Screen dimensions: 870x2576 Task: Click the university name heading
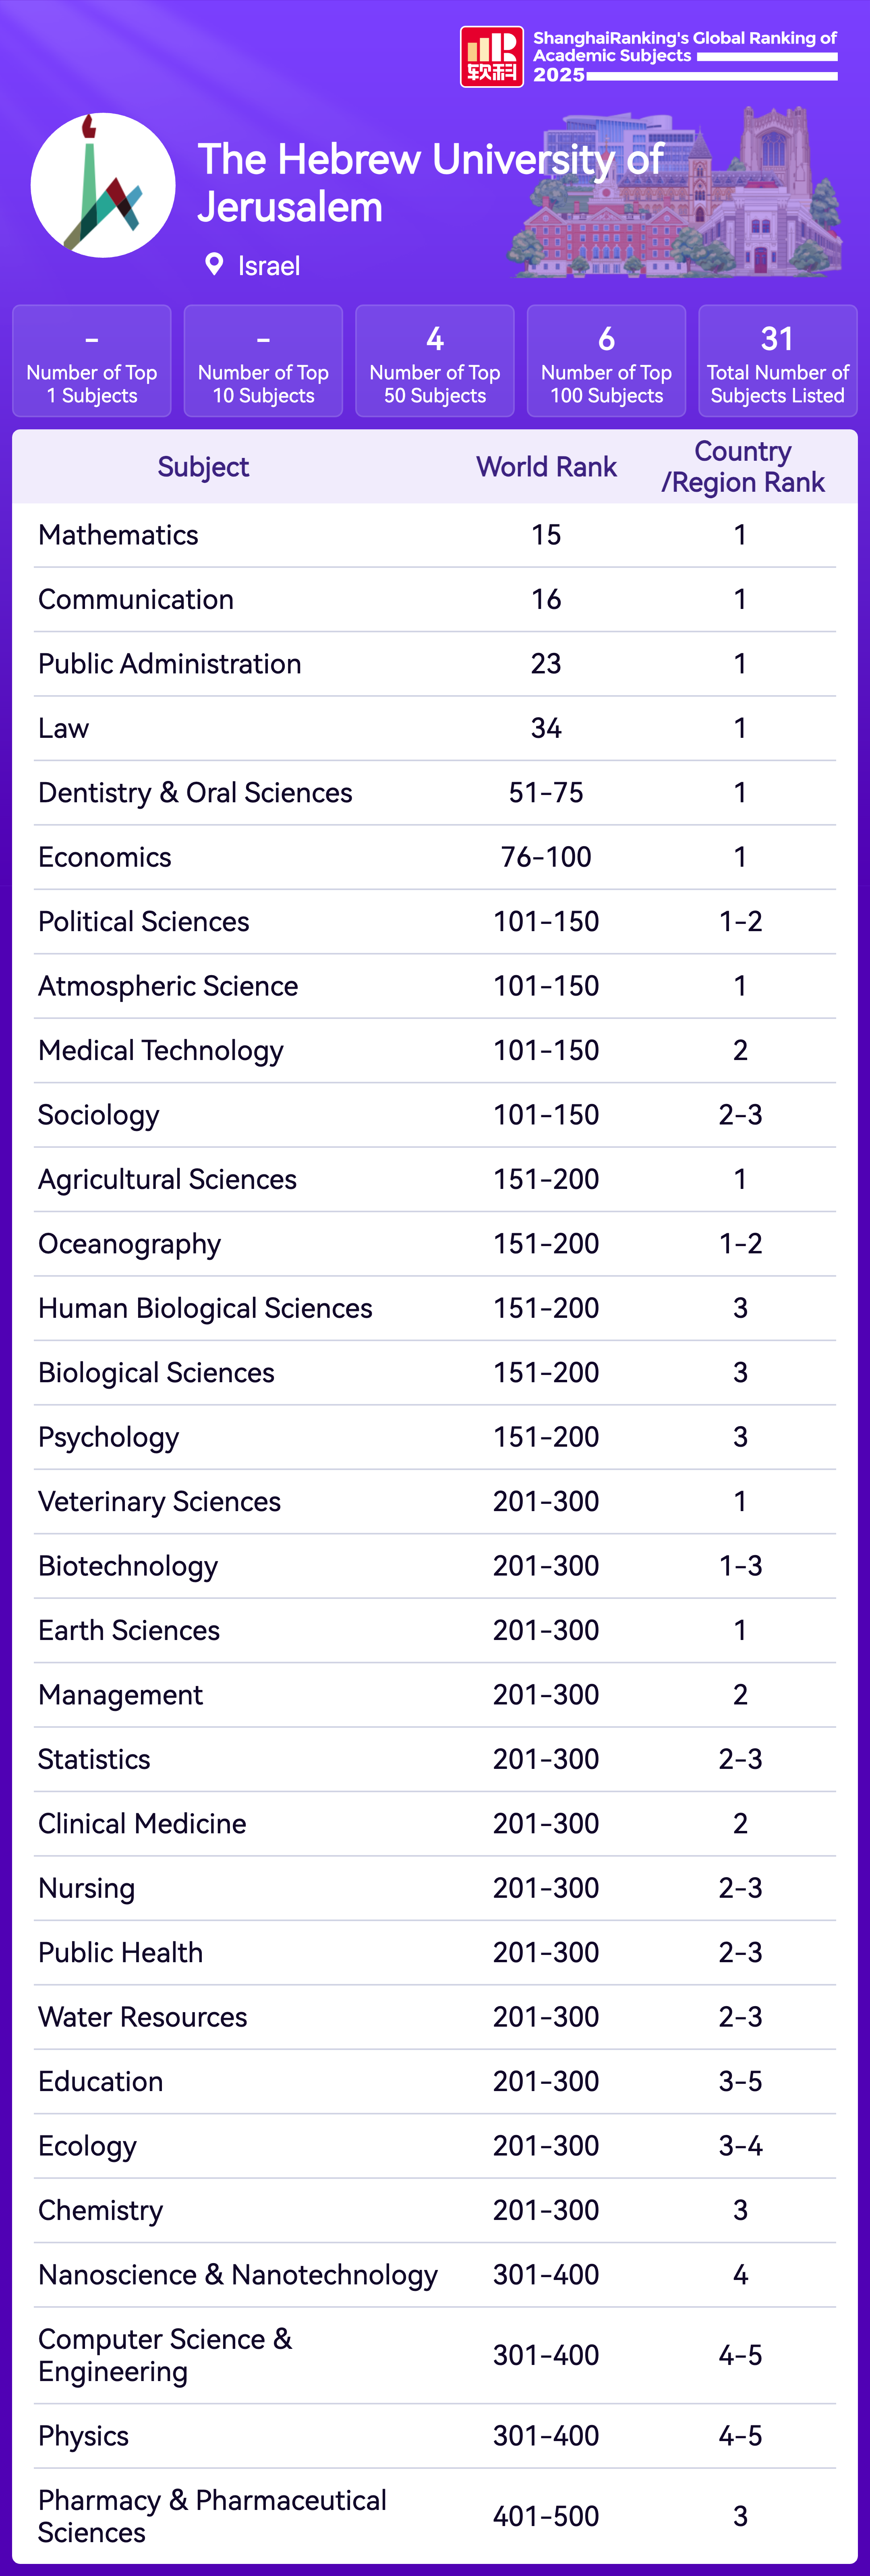point(430,183)
